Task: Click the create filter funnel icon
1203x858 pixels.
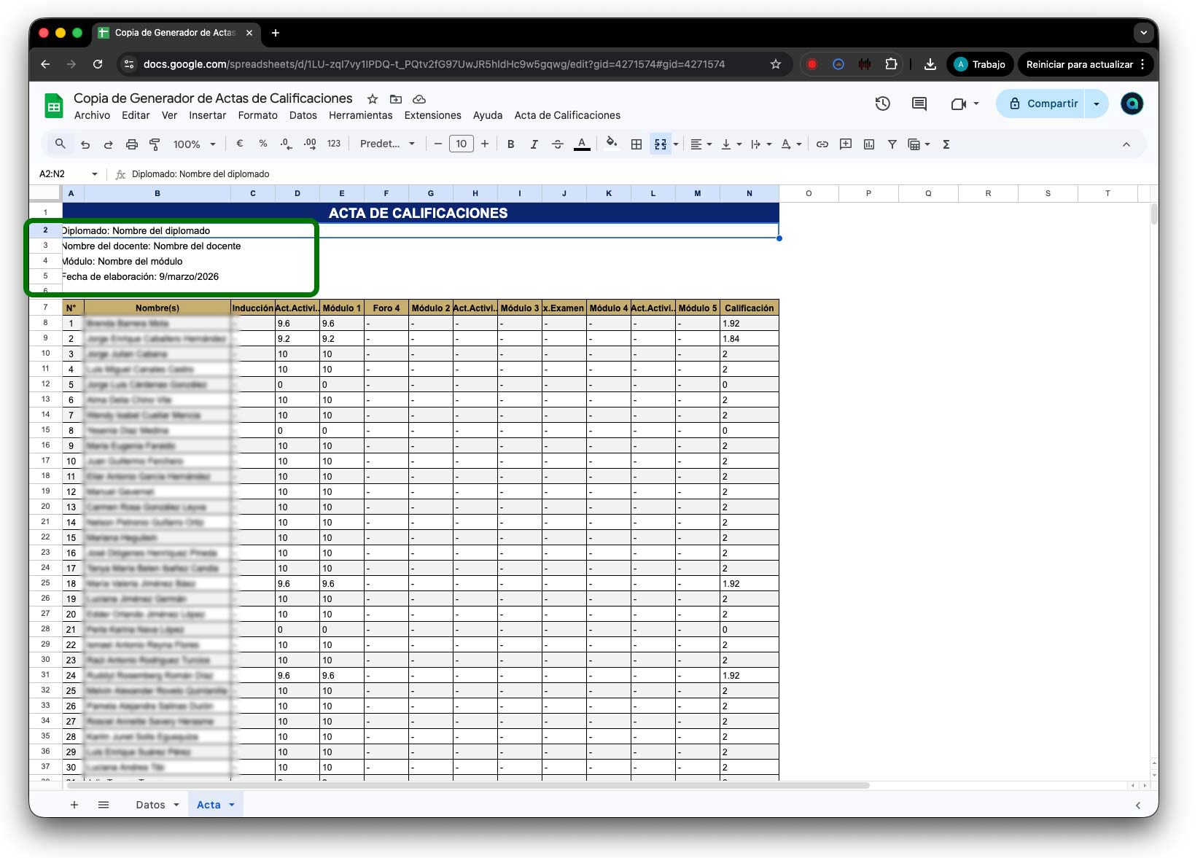Action: click(x=892, y=144)
